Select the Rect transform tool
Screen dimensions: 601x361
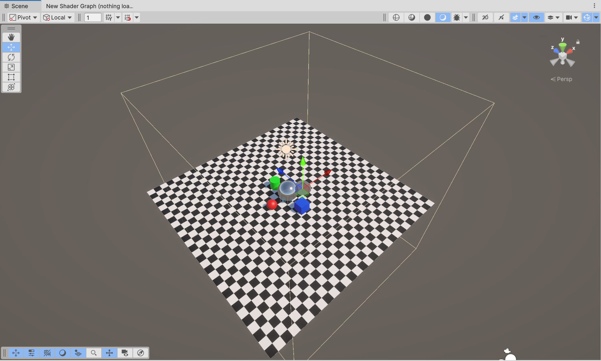11,77
